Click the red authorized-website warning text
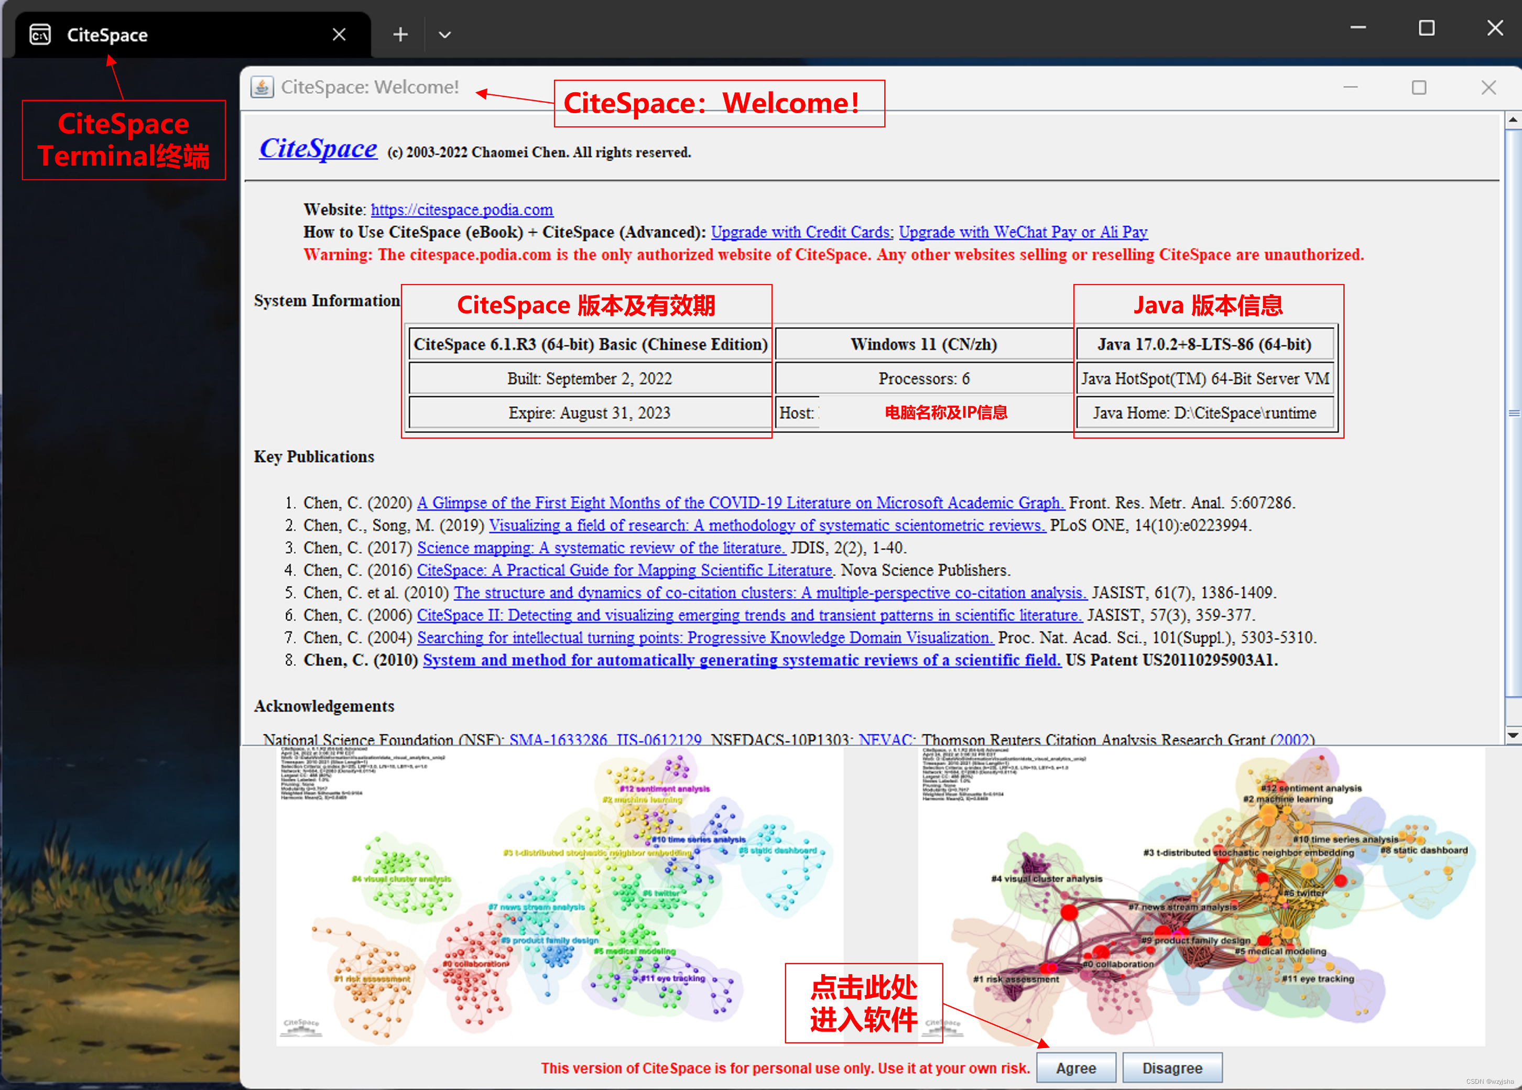This screenshot has width=1522, height=1090. 833,255
